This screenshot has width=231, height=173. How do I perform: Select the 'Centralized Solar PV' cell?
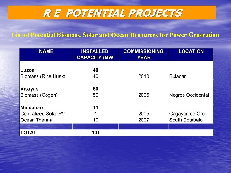43,114
